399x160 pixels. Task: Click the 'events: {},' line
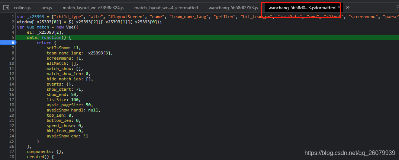(x=60, y=84)
